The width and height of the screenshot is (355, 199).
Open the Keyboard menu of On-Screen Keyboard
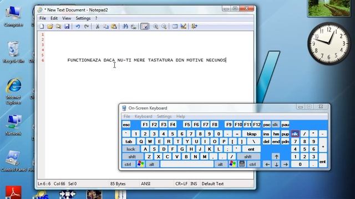coord(143,117)
